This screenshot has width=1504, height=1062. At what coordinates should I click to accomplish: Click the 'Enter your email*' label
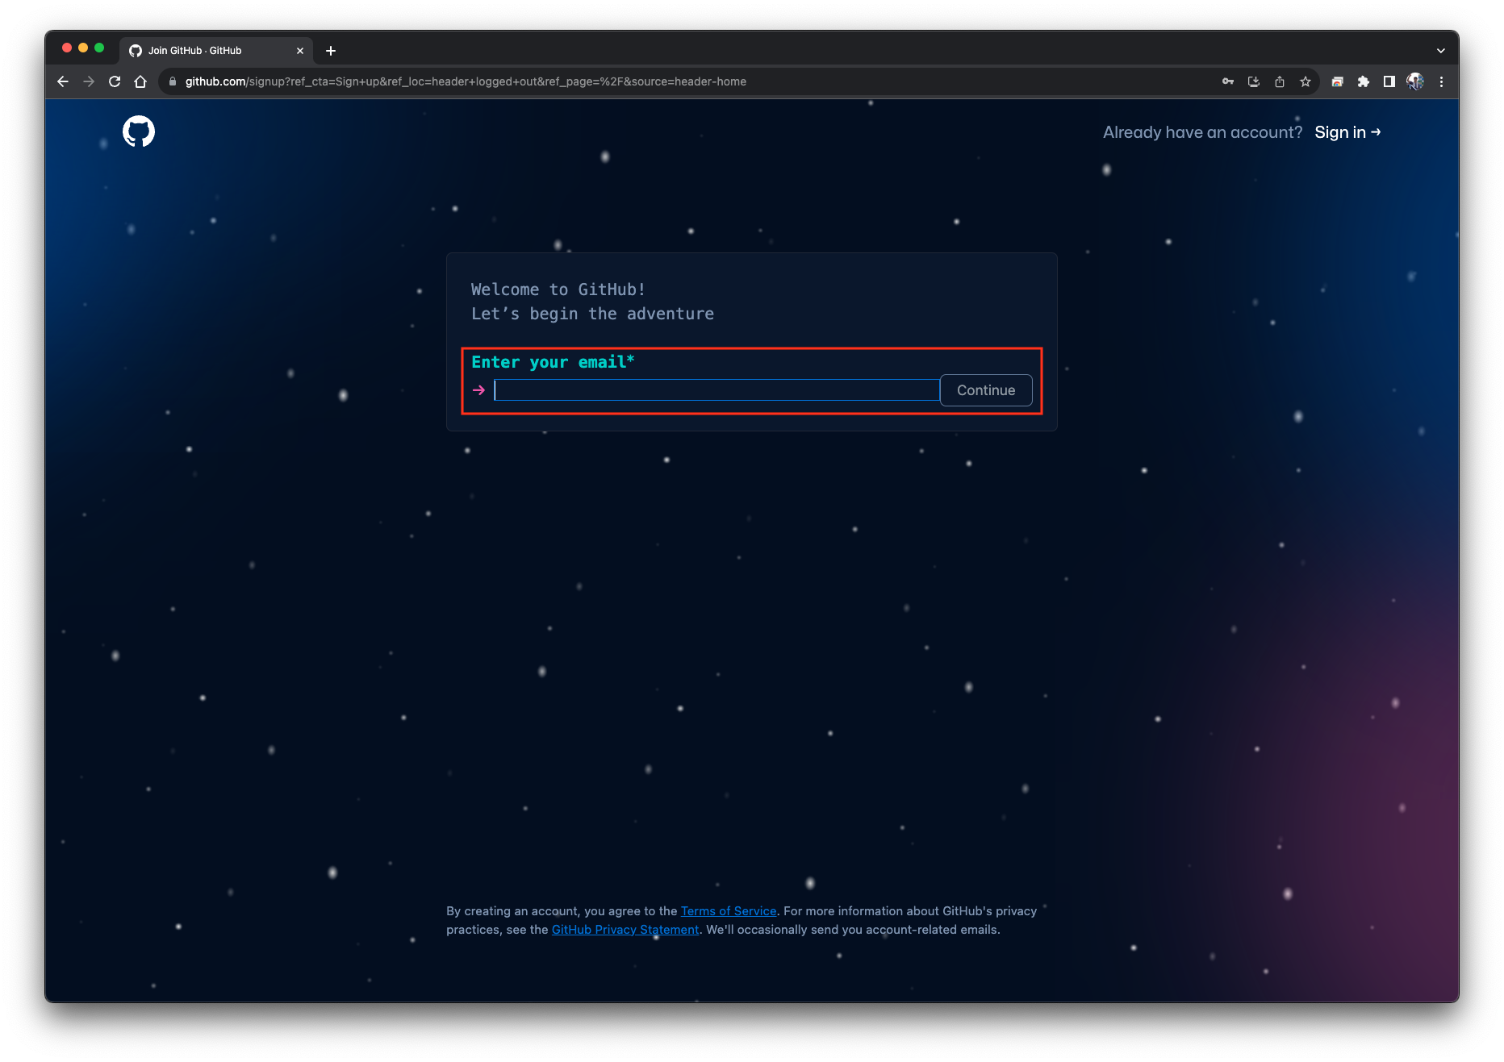(x=554, y=362)
